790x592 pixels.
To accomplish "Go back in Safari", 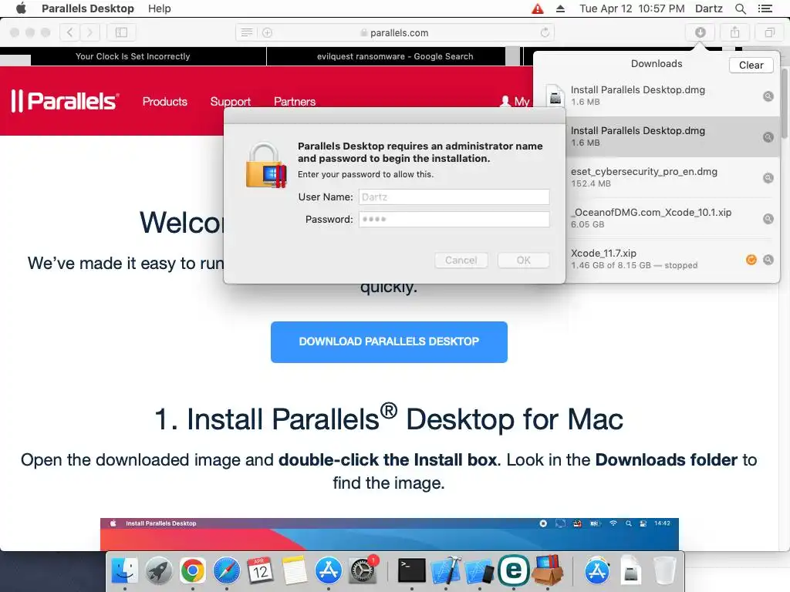I will pos(69,32).
